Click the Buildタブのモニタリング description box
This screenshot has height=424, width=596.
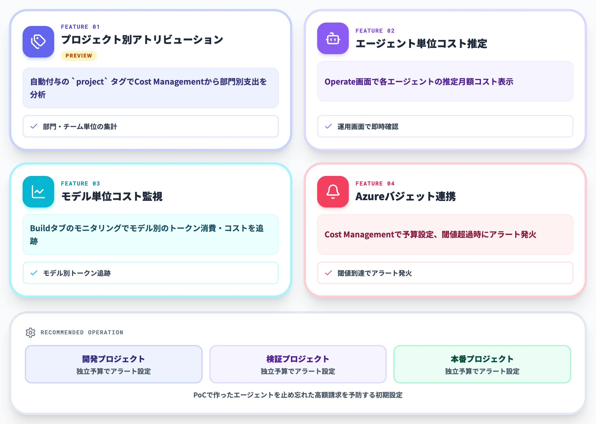pyautogui.click(x=151, y=235)
